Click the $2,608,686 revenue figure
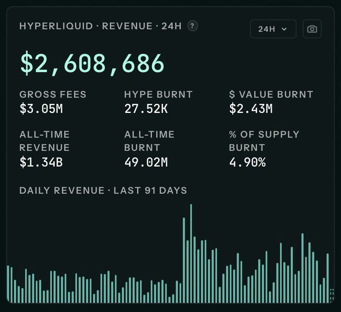The width and height of the screenshot is (341, 312). pyautogui.click(x=92, y=63)
